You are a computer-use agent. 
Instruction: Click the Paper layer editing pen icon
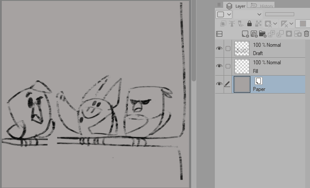click(227, 84)
